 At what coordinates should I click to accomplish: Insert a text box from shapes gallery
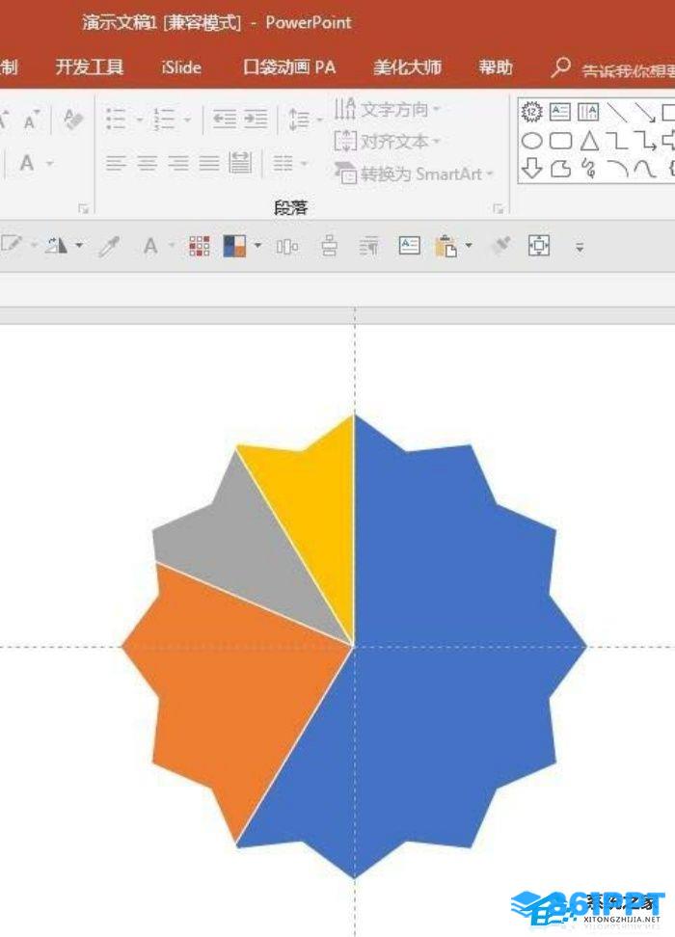[560, 113]
